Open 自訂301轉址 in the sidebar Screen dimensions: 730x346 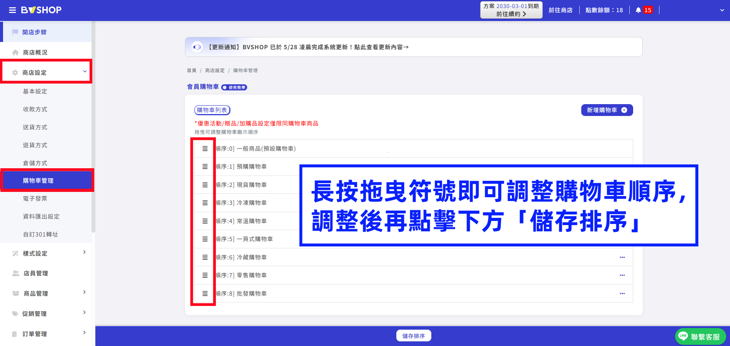tap(40, 234)
